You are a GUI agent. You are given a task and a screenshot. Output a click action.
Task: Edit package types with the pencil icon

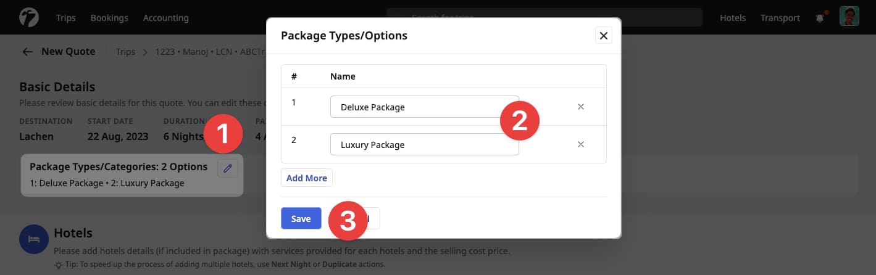coord(228,168)
